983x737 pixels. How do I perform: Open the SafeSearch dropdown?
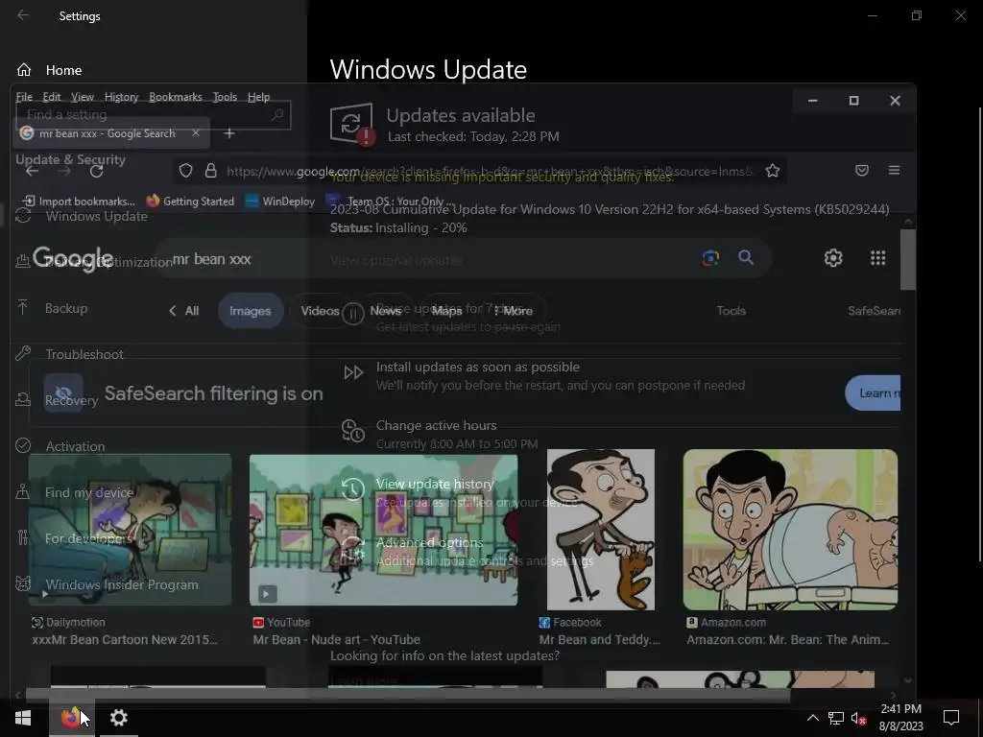pyautogui.click(x=874, y=311)
